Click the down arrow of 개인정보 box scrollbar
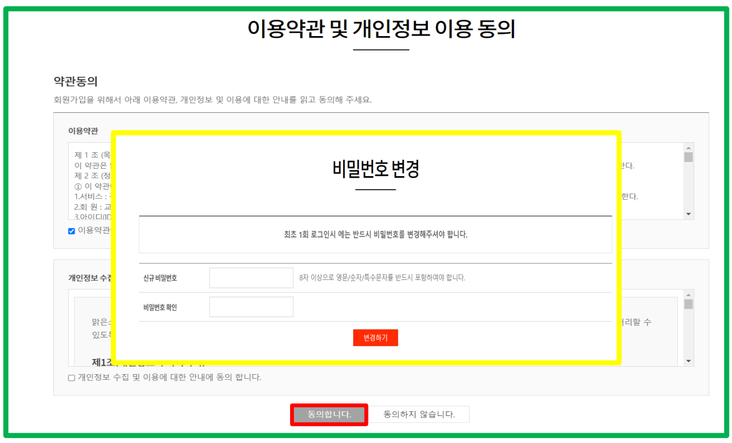 point(688,361)
